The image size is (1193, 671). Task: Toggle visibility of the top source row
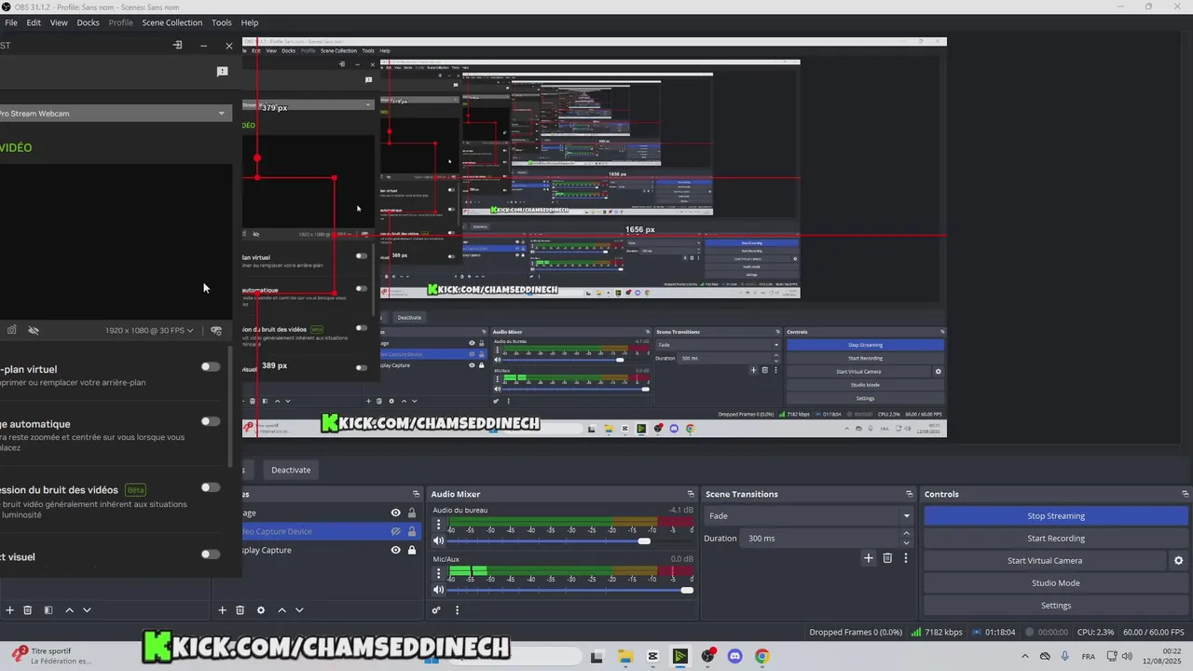coord(396,513)
